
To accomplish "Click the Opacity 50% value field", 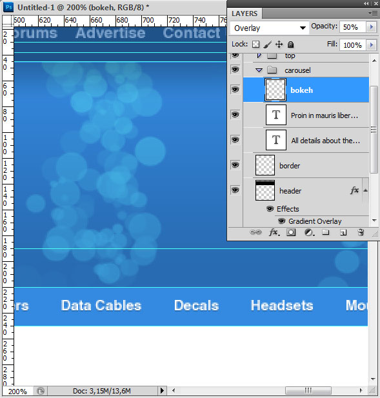I will [x=353, y=27].
